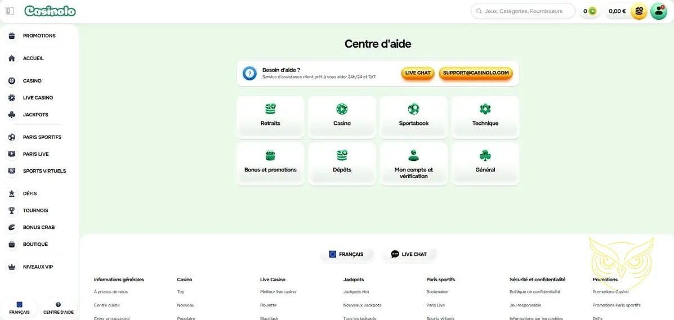Viewport: 674px width, 320px height.
Task: Click the orange Live Chat button
Action: 418,73
